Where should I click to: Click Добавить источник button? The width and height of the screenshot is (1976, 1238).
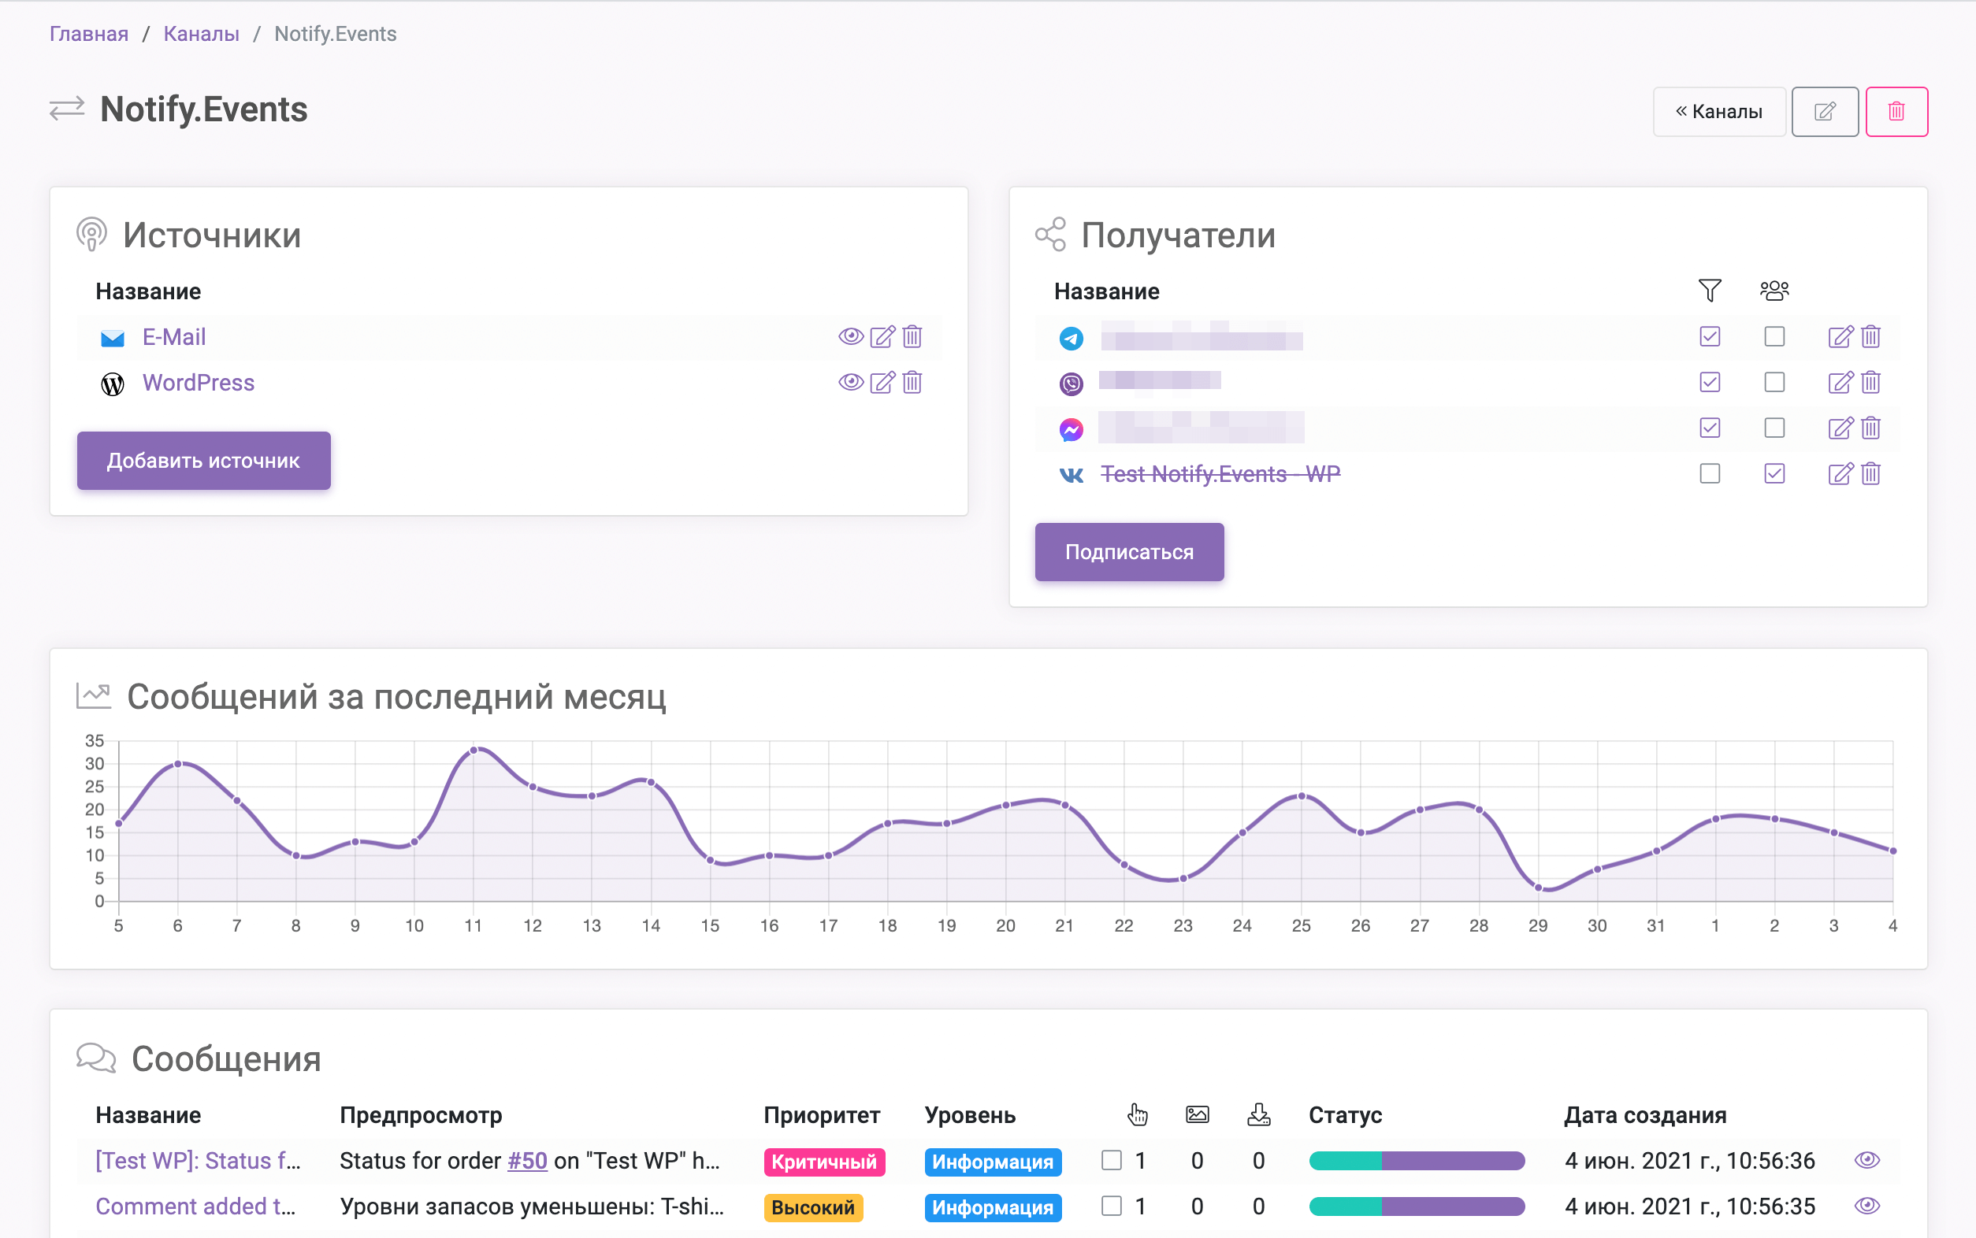point(204,461)
